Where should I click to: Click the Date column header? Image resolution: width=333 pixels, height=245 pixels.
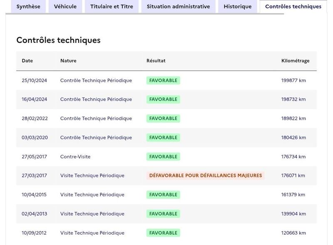tap(27, 60)
